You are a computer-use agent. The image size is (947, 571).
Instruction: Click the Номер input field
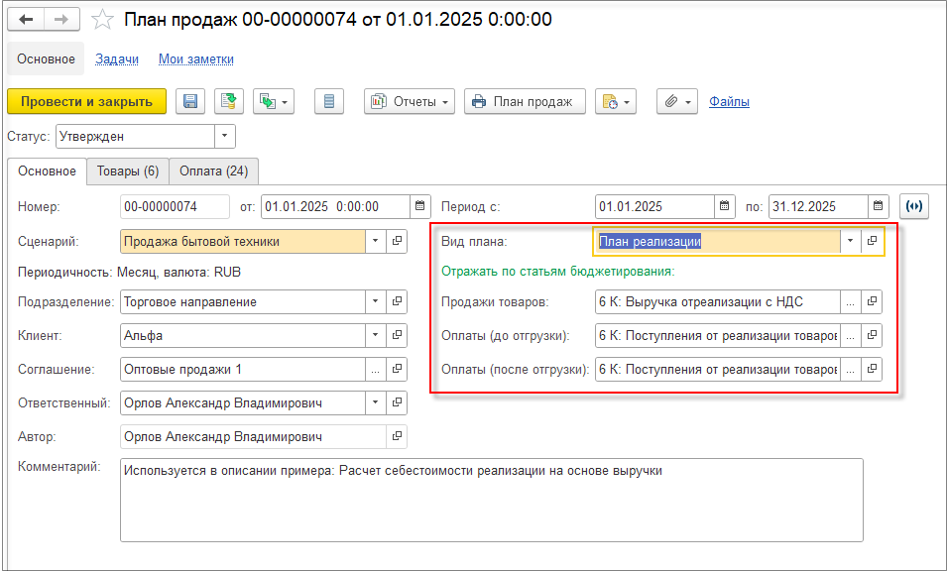tap(176, 206)
